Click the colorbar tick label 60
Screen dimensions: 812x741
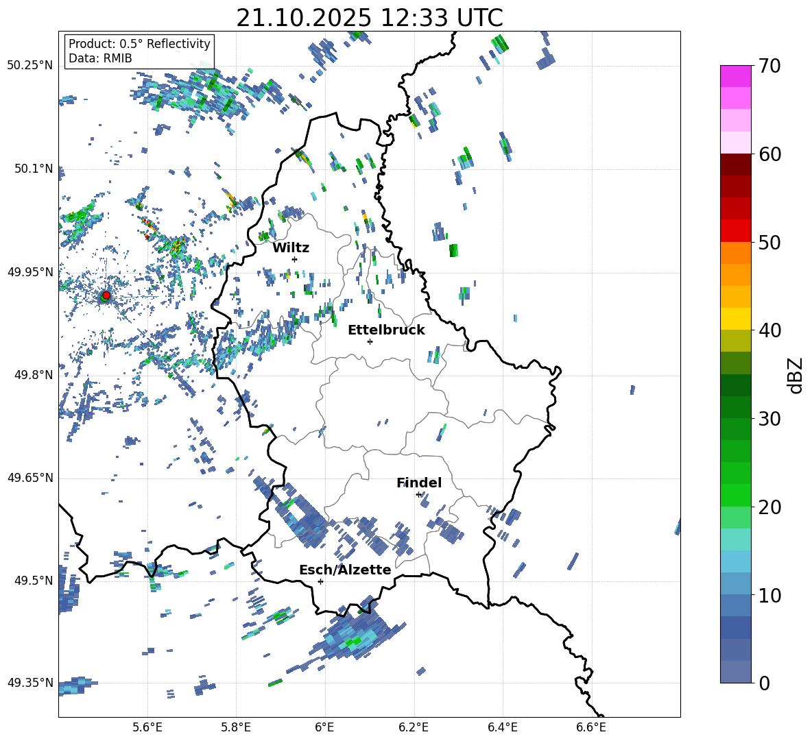[x=769, y=154]
